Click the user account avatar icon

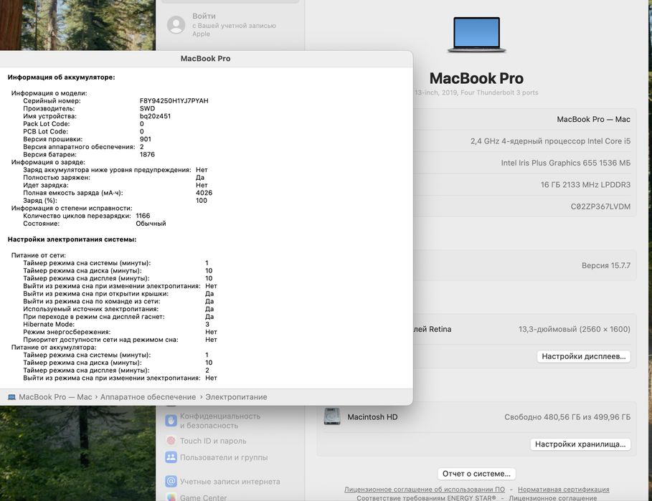coord(176,24)
